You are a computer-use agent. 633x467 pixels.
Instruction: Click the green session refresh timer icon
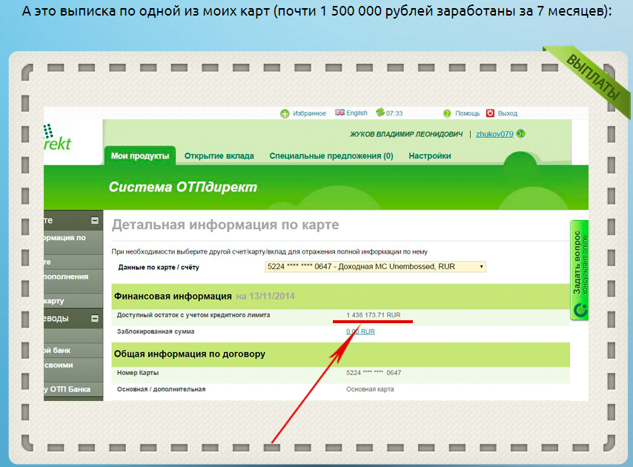point(380,113)
